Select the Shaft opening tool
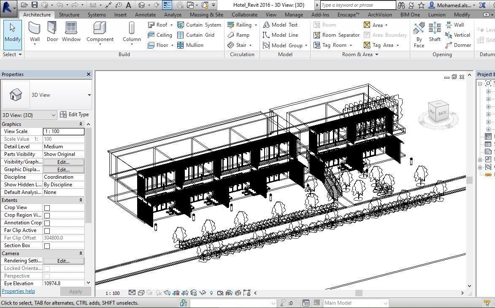495x308 pixels. [x=435, y=32]
